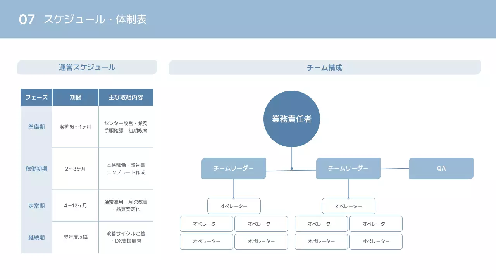Select the 継続期 phase row label
The width and height of the screenshot is (496, 279).
pyautogui.click(x=36, y=238)
